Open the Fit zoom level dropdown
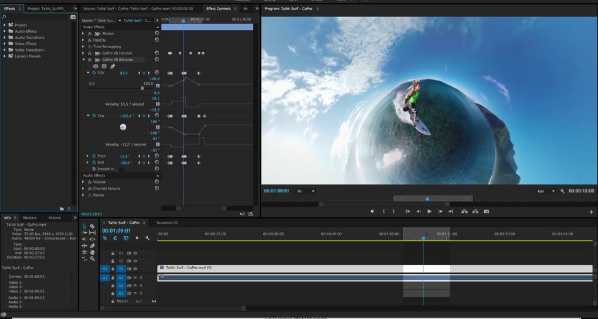 [306, 191]
